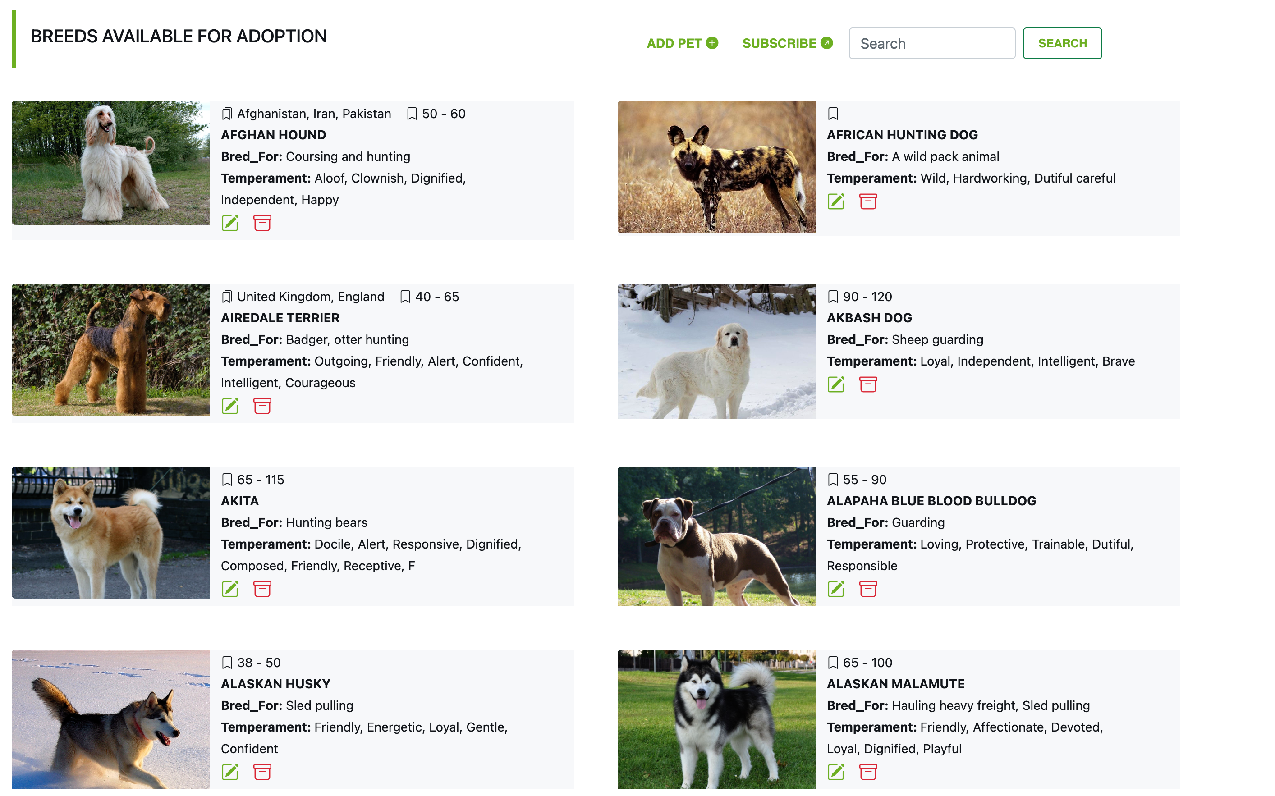This screenshot has height=796, width=1275.
Task: Focus the Search input field
Action: click(931, 43)
